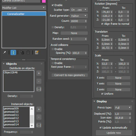Click the Map None button
The width and height of the screenshot is (136, 136).
(x=74, y=33)
